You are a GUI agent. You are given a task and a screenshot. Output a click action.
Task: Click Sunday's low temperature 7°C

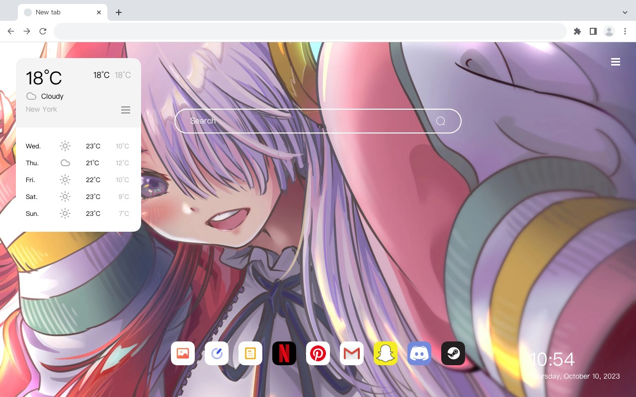(x=124, y=213)
